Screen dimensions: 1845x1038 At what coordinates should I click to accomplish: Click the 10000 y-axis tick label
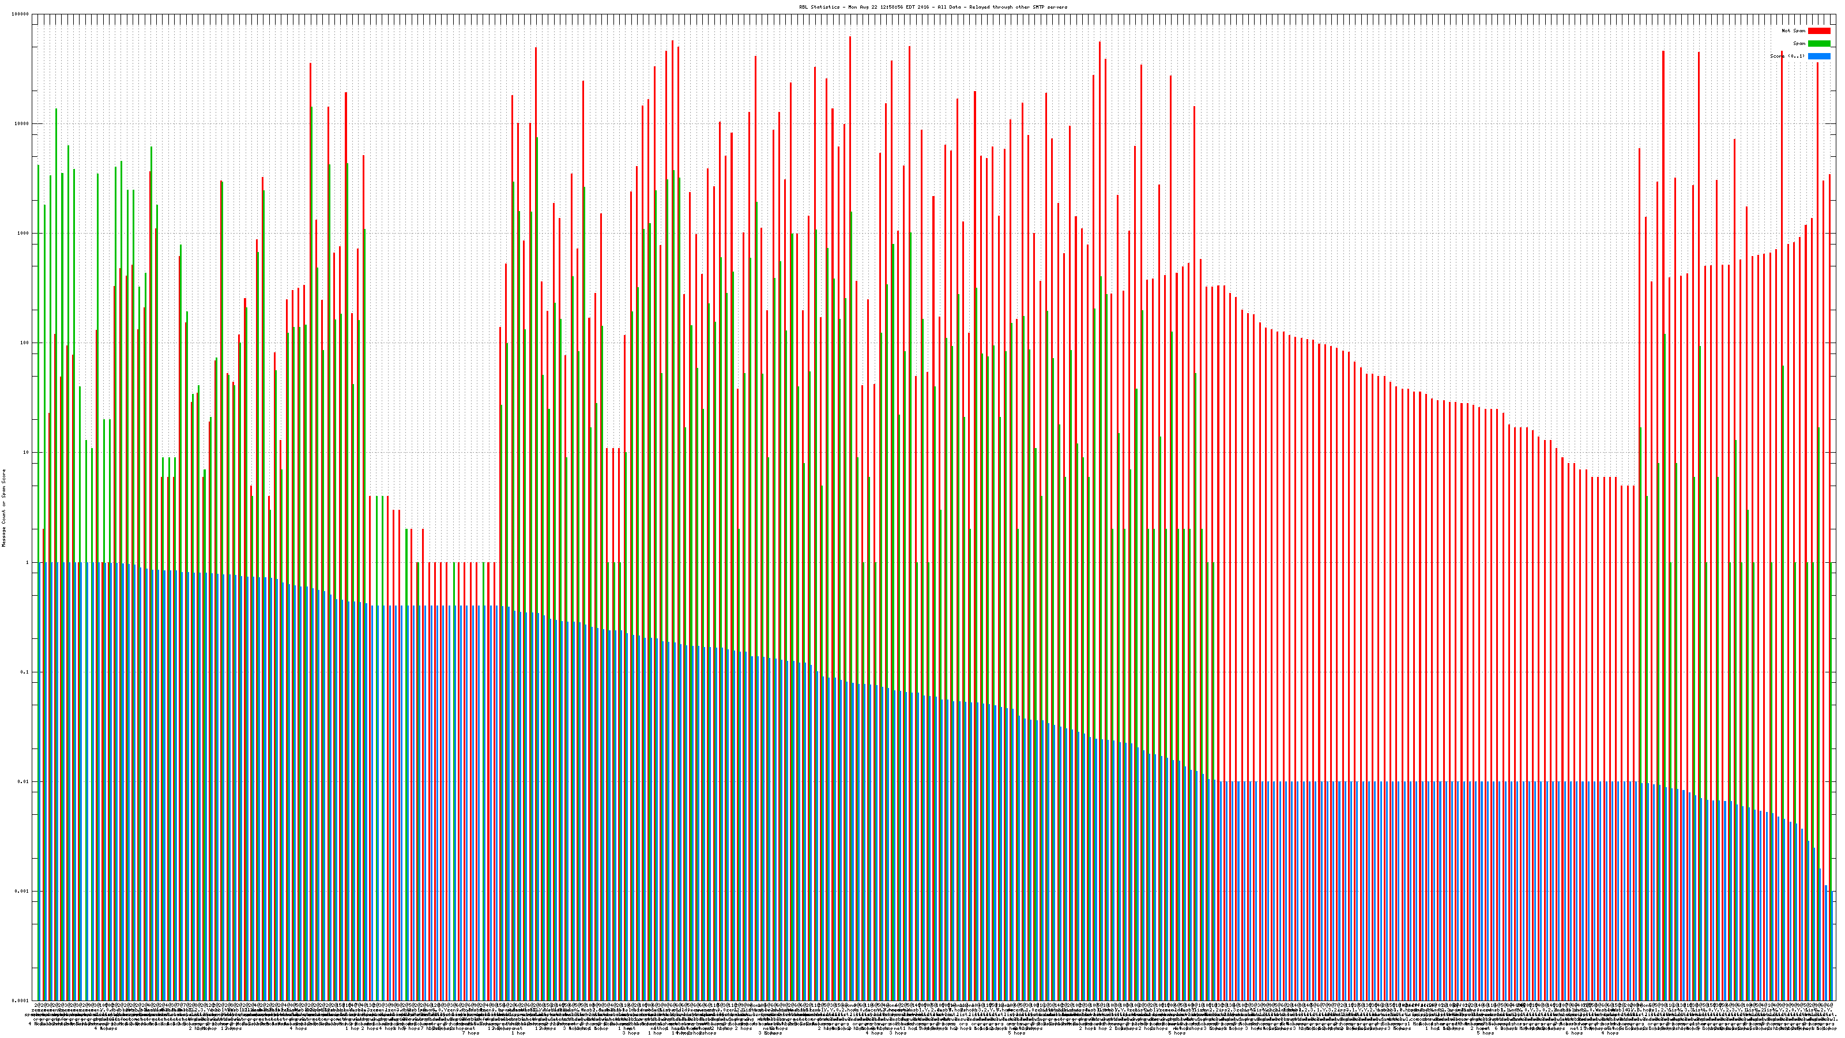click(x=22, y=124)
